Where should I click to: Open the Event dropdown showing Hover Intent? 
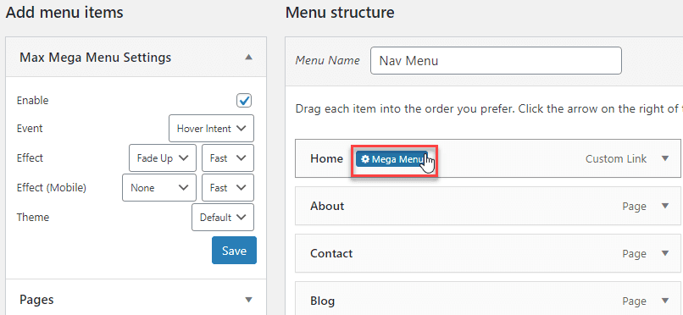coord(211,129)
